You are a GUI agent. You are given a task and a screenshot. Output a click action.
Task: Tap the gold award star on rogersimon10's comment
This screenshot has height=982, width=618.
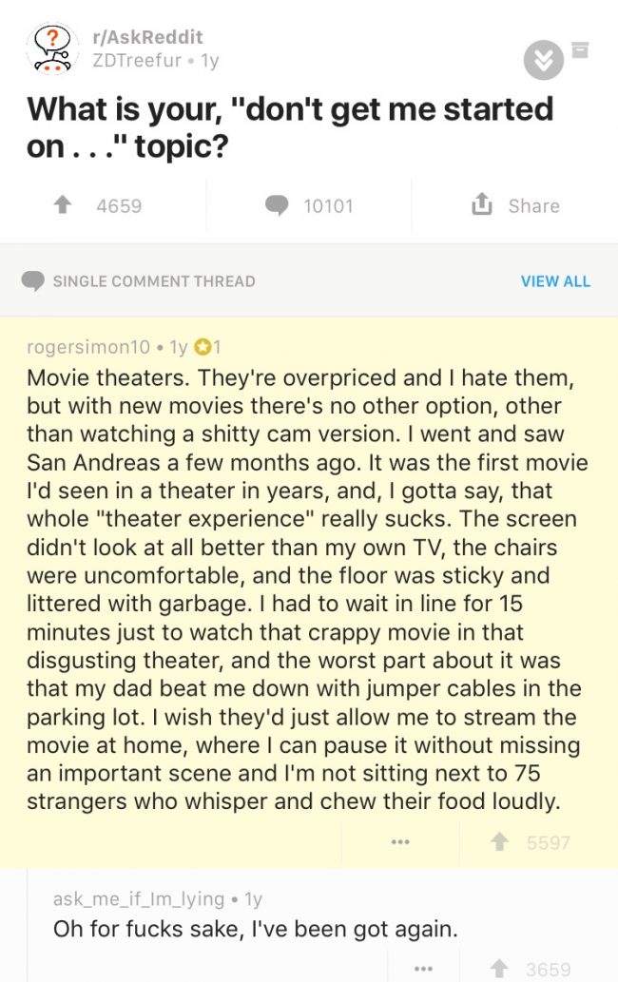[203, 346]
